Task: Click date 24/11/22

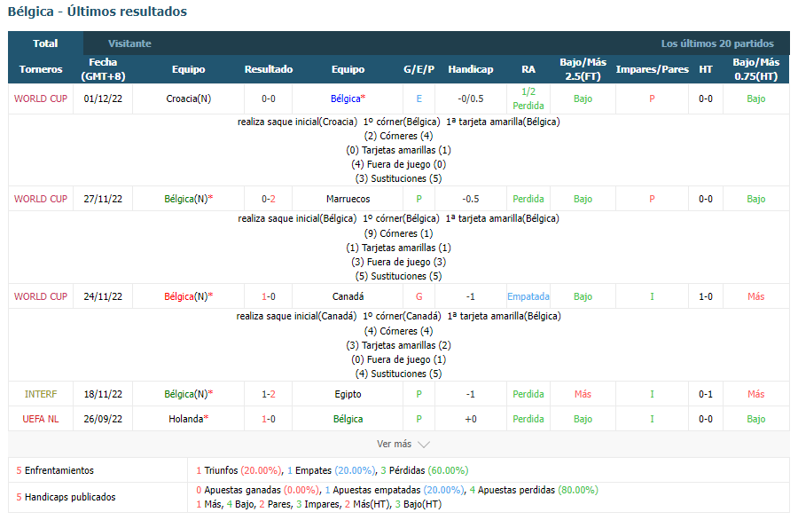Action: click(103, 296)
